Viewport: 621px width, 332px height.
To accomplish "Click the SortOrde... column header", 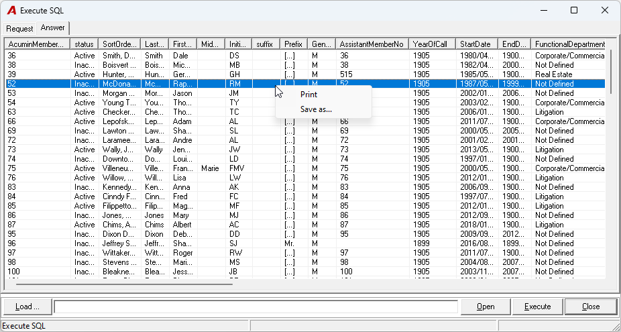I will [x=119, y=44].
